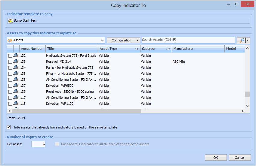Screen dimensions: 256x166
Task: Click the Assets icon in the combo box
Action: tap(10, 40)
